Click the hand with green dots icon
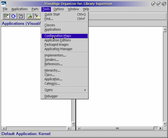 tap(30, 16)
